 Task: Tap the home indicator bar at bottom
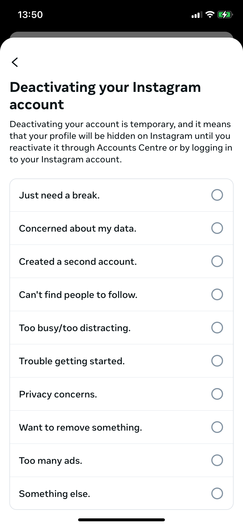tap(122, 519)
